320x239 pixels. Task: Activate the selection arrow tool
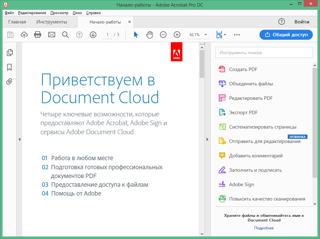point(136,35)
